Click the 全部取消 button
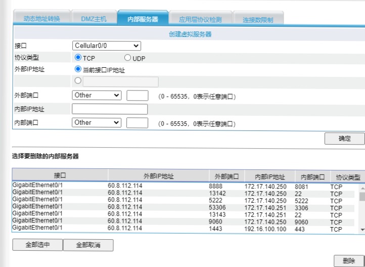 pos(88,245)
